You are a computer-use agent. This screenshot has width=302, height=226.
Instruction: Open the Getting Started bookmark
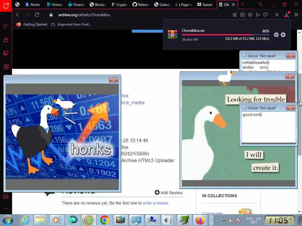click(x=32, y=24)
